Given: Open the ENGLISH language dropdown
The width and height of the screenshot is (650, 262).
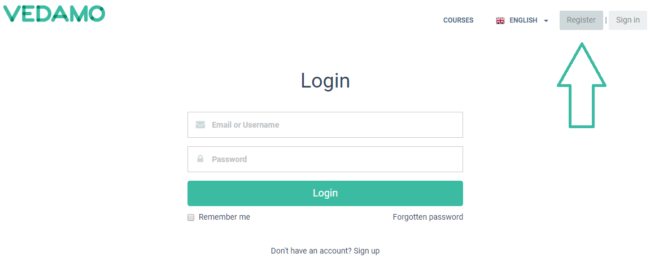Looking at the screenshot, I should (522, 20).
